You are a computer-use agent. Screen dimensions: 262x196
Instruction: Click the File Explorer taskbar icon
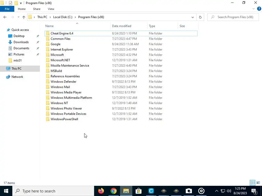(x=126, y=191)
